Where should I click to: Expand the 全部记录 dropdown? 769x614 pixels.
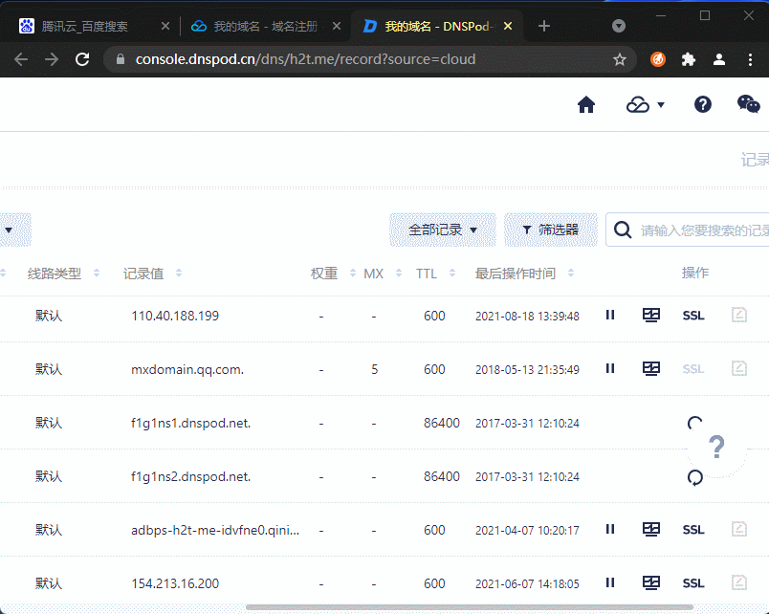443,230
